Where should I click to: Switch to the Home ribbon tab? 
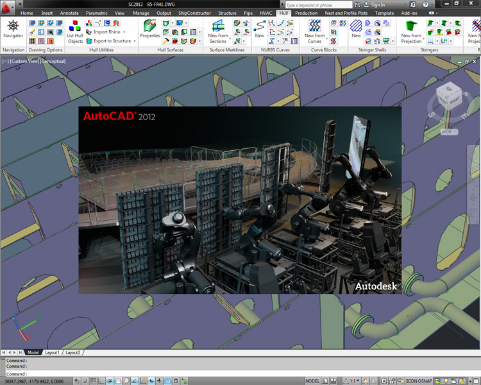[27, 13]
